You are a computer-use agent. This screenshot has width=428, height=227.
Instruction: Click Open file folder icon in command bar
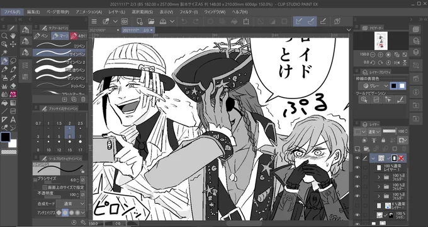pyautogui.click(x=151, y=21)
